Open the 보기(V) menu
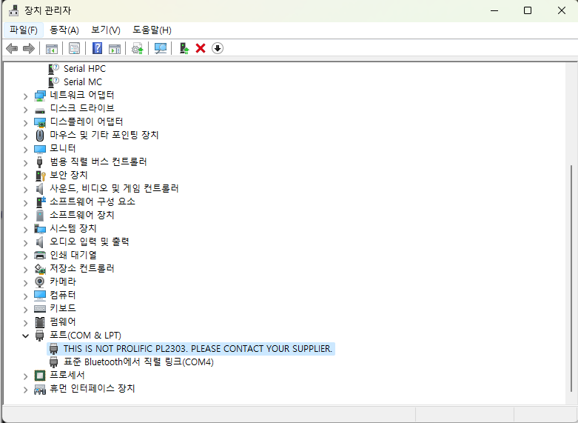The image size is (578, 423). (106, 30)
